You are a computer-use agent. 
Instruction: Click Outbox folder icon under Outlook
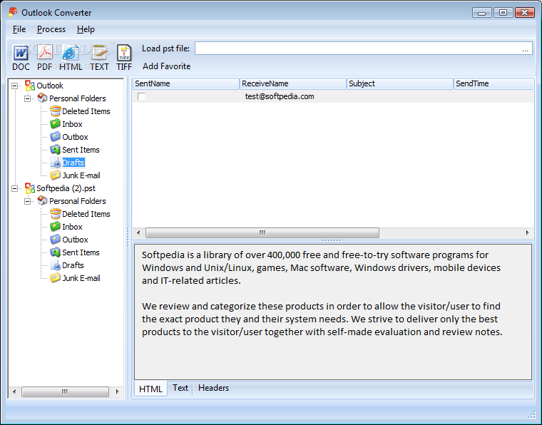click(x=56, y=137)
